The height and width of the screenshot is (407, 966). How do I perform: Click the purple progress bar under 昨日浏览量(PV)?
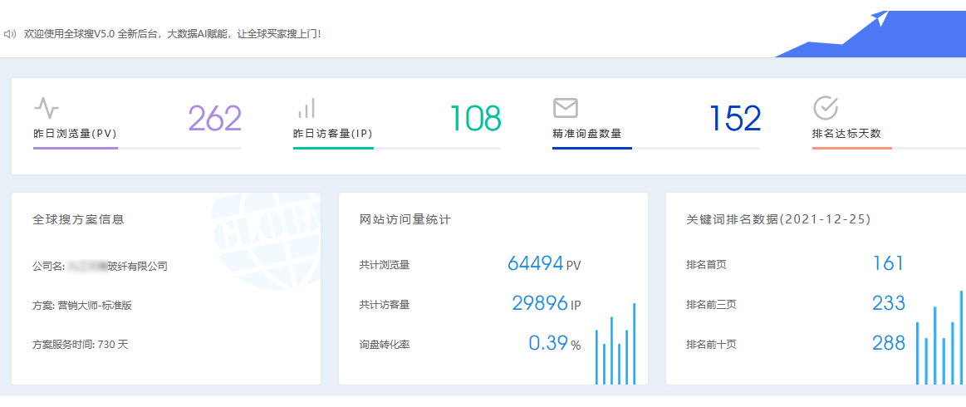click(x=76, y=148)
